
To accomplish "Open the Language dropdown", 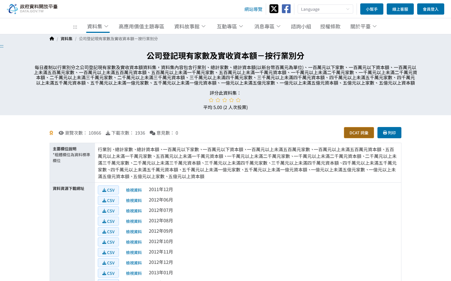I will 325,9.
